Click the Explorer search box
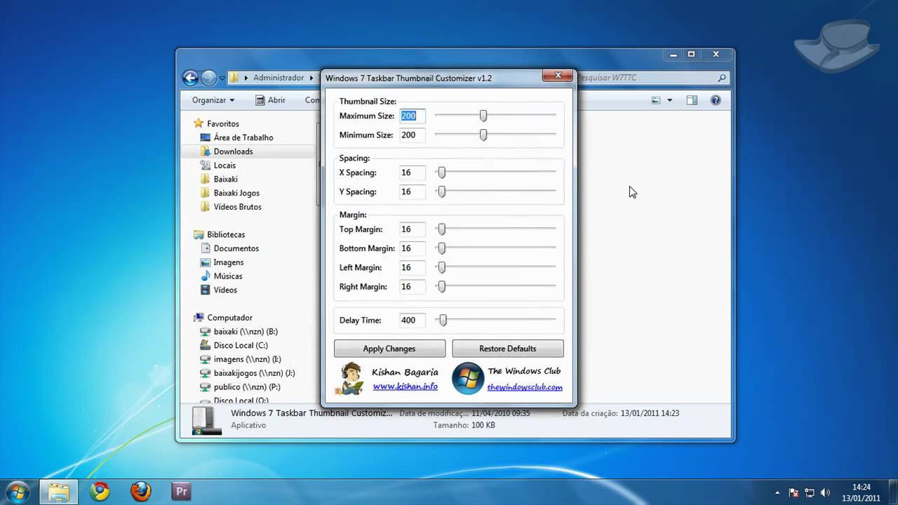The height and width of the screenshot is (505, 898). point(652,78)
